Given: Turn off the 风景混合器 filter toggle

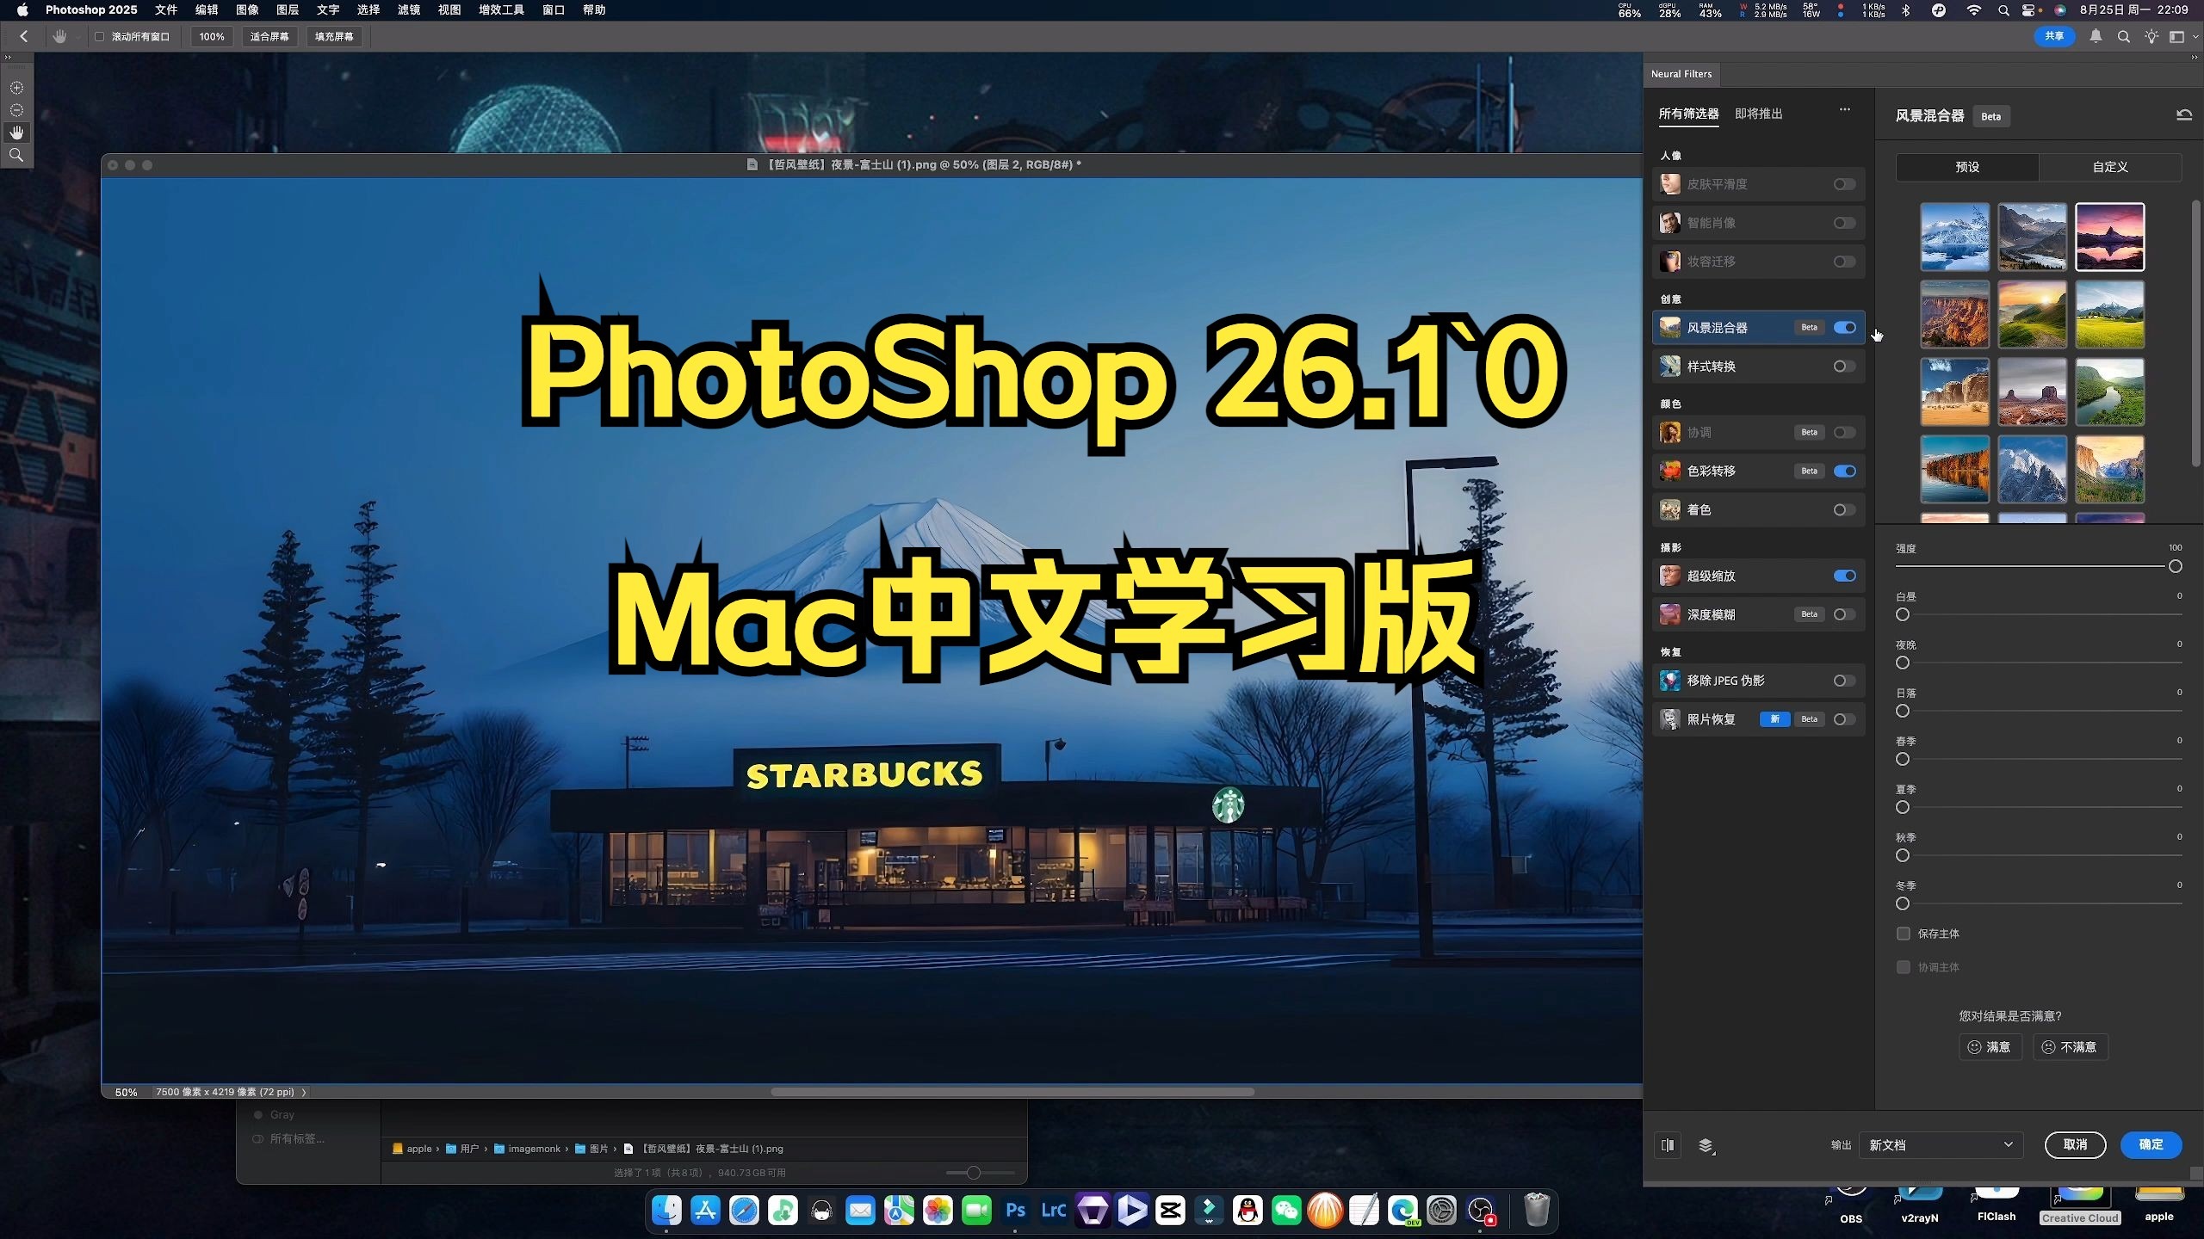Looking at the screenshot, I should 1844,328.
